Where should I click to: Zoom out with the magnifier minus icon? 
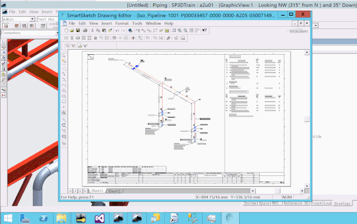point(185,31)
